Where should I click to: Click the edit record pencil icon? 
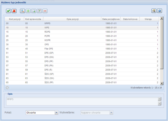(x=39, y=11)
